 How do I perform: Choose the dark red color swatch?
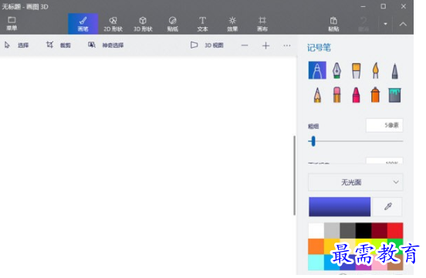(x=379, y=231)
